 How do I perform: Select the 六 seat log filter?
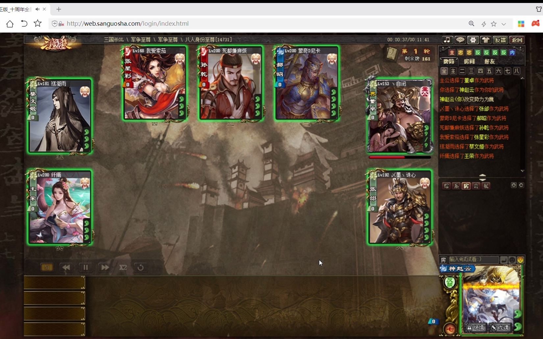point(499,71)
